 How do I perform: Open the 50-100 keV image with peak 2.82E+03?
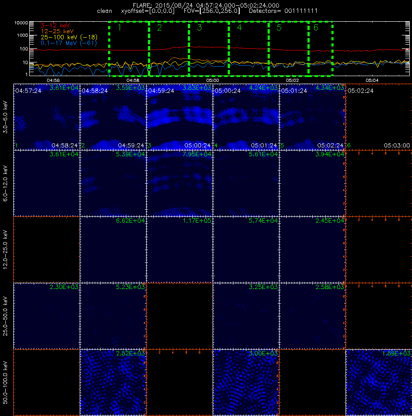pos(113,382)
